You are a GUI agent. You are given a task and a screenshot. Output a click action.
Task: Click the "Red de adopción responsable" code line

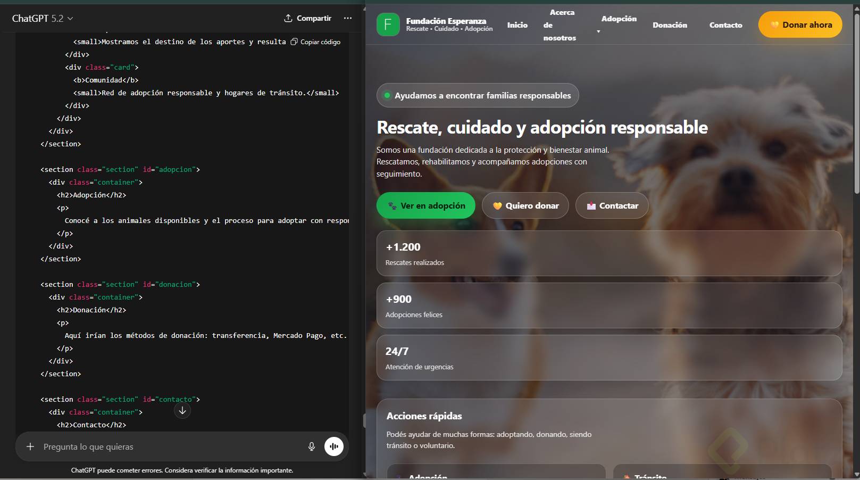(206, 93)
